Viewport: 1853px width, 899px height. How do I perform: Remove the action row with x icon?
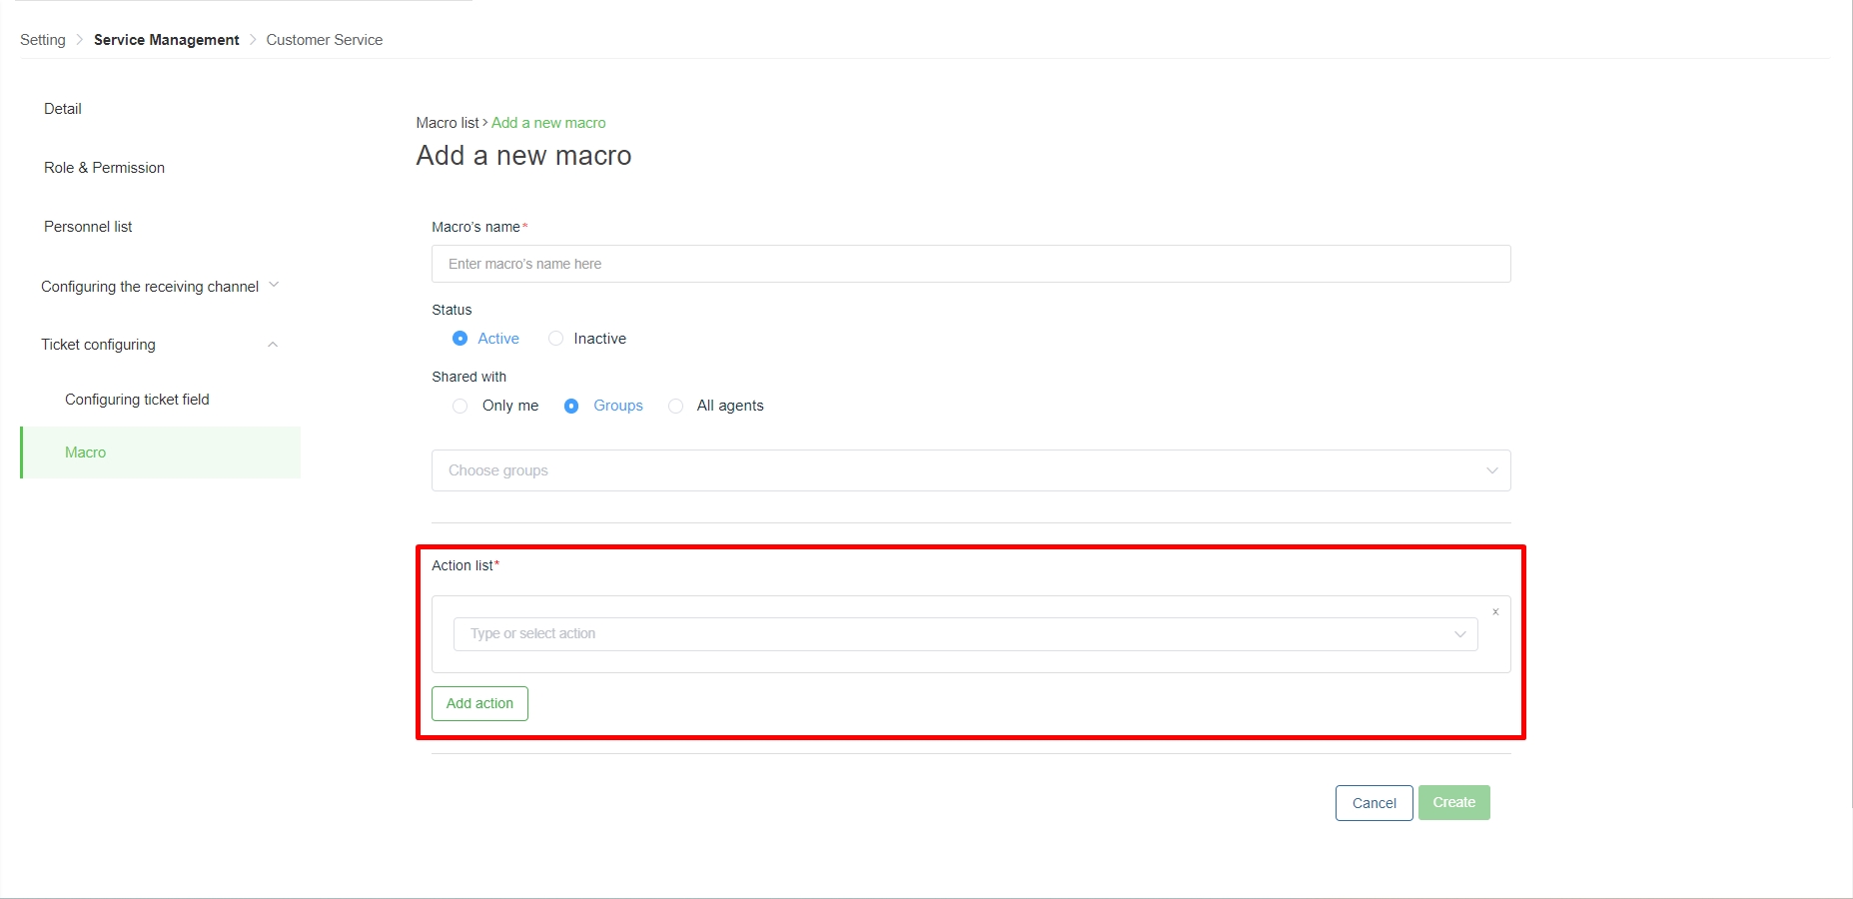pos(1495,612)
